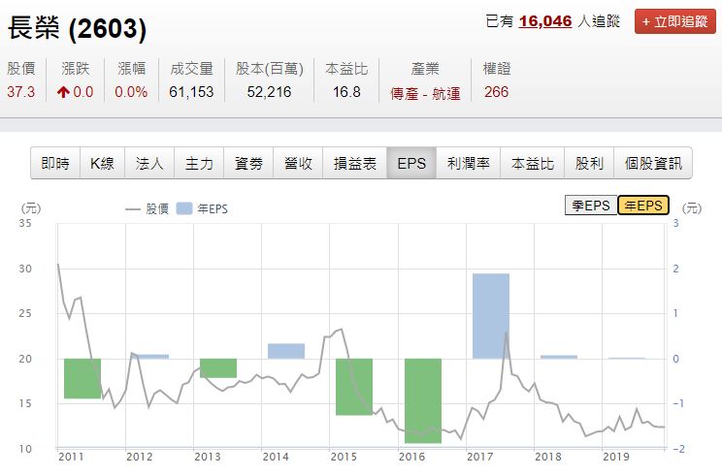The image size is (722, 476).
Task: Go to the 損益表 tab
Action: coord(355,163)
